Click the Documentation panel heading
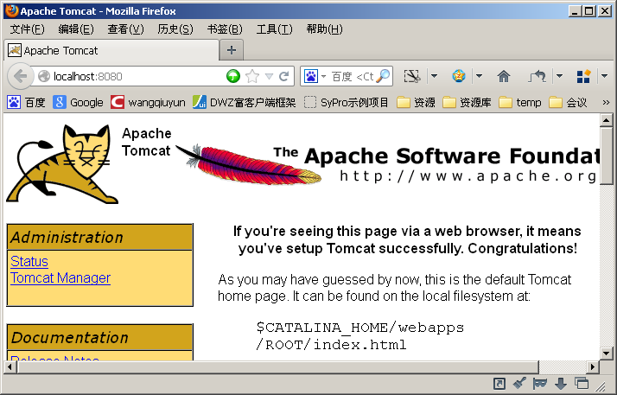 point(100,337)
